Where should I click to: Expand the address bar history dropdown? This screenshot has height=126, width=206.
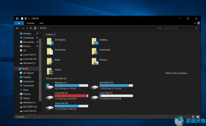(157, 28)
